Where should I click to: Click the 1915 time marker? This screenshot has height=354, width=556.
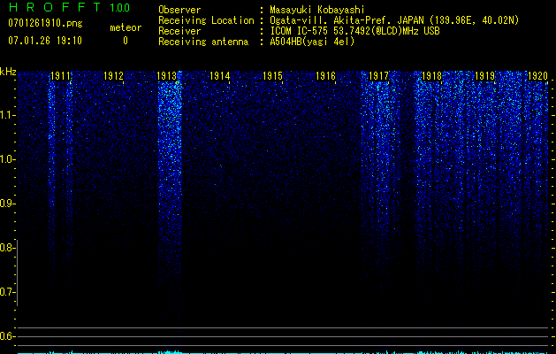tap(272, 76)
